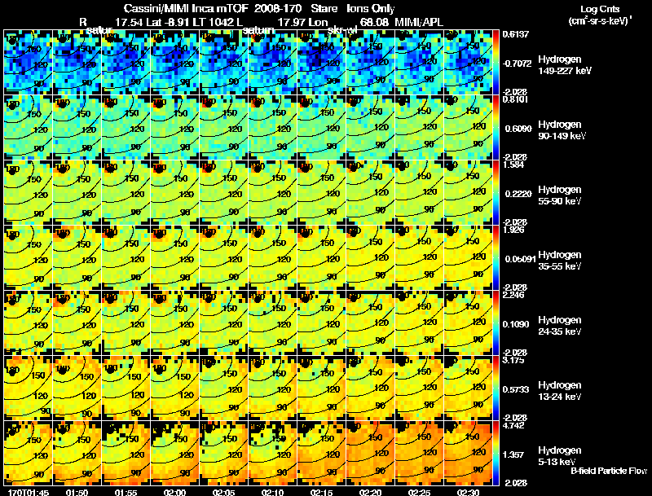Click the colorbar midpoint value '0.5733'
Screen dimensions: 652x496
(516, 389)
